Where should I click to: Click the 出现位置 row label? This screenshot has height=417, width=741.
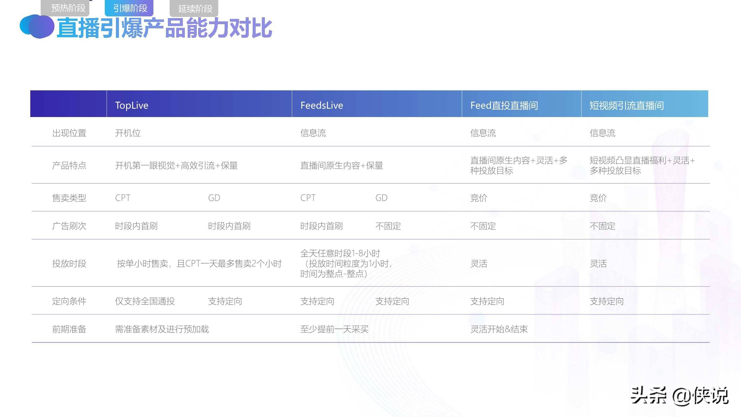click(x=69, y=133)
